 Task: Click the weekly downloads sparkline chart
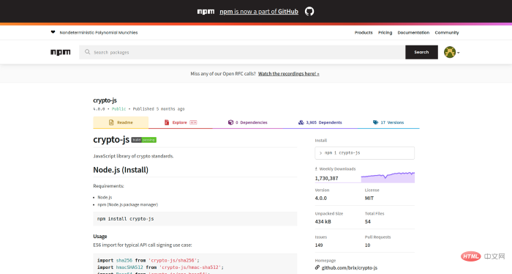tap(388, 177)
